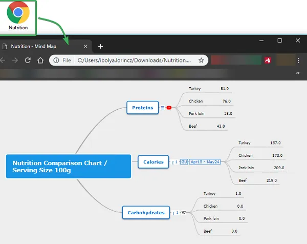Screen dimensions: 307x244
Task: Open the Chrome three-dot menu
Action: (298, 60)
